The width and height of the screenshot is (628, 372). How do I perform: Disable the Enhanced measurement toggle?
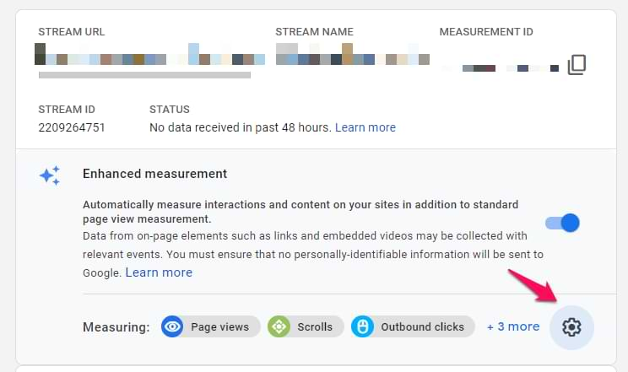click(562, 223)
